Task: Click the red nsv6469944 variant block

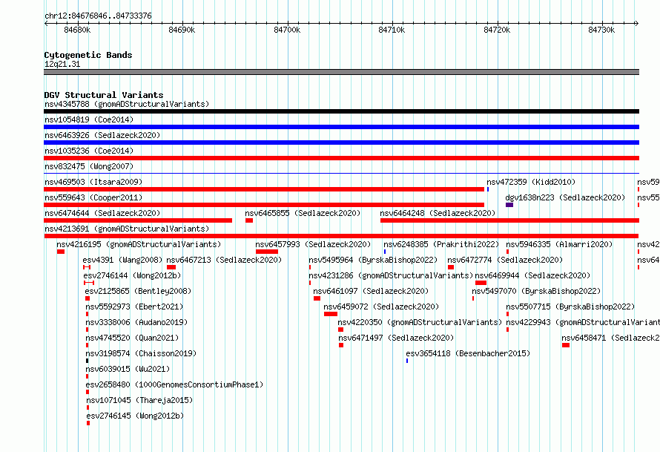Action: coord(481,283)
